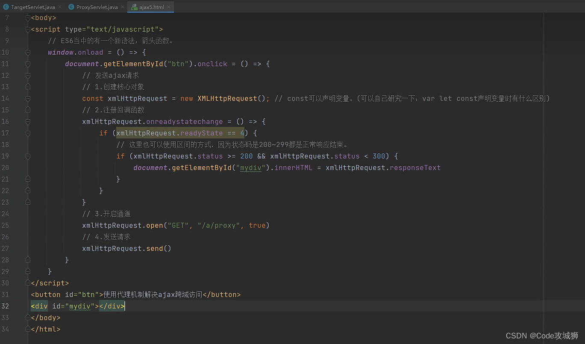585x344 pixels.
Task: Click the closing </script> tag on line 30
Action: 50,283
